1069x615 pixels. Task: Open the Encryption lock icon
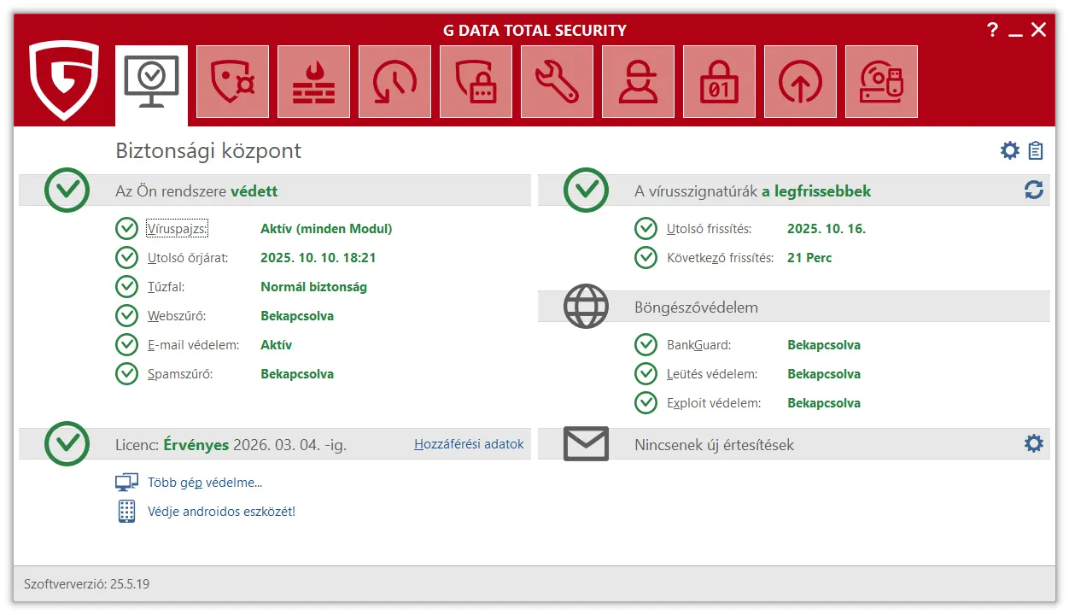coord(719,82)
